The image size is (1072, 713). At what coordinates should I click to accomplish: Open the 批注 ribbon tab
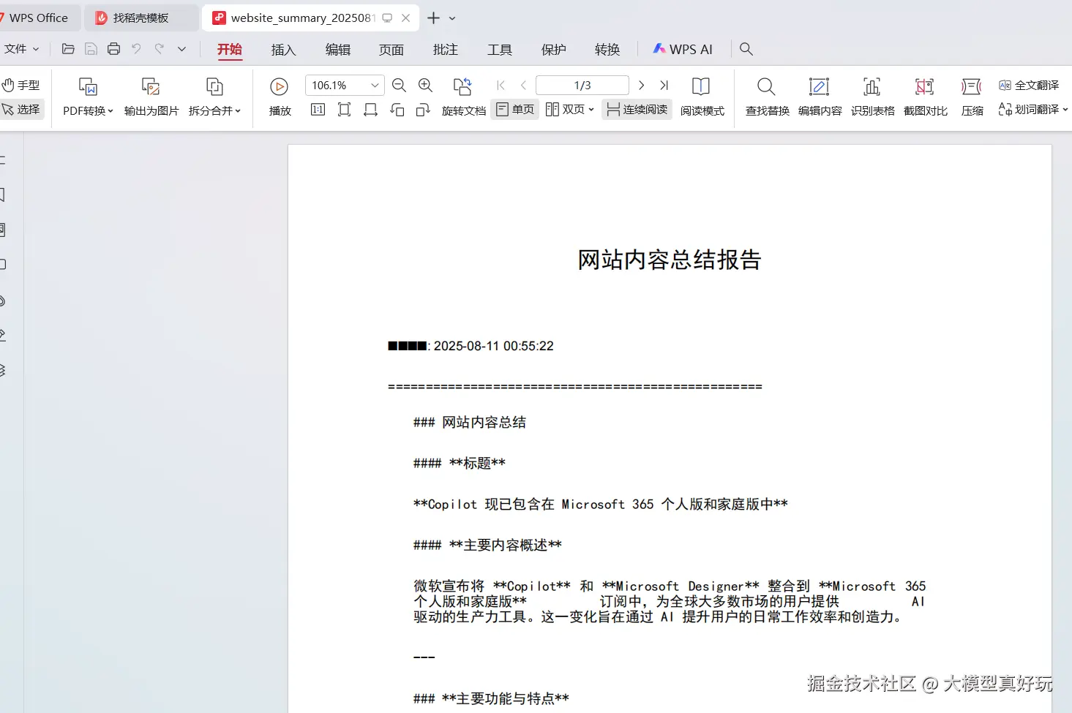click(x=445, y=50)
